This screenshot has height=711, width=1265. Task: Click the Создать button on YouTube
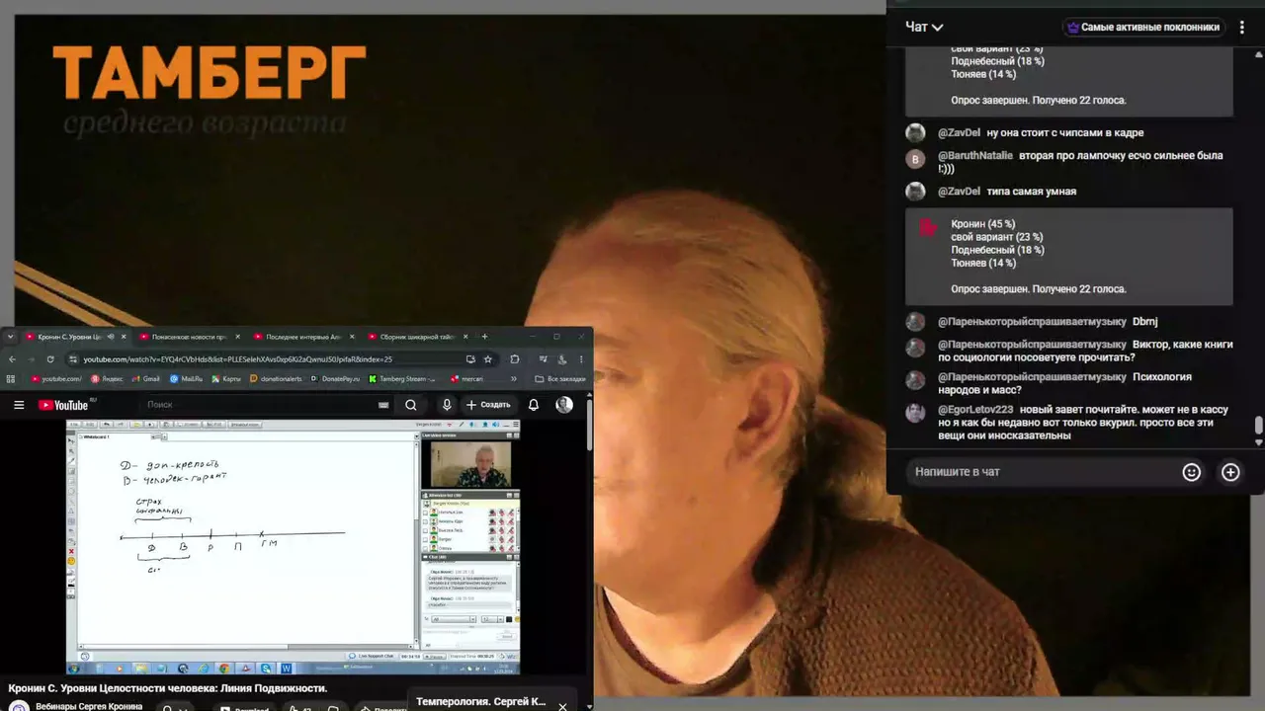(x=488, y=405)
